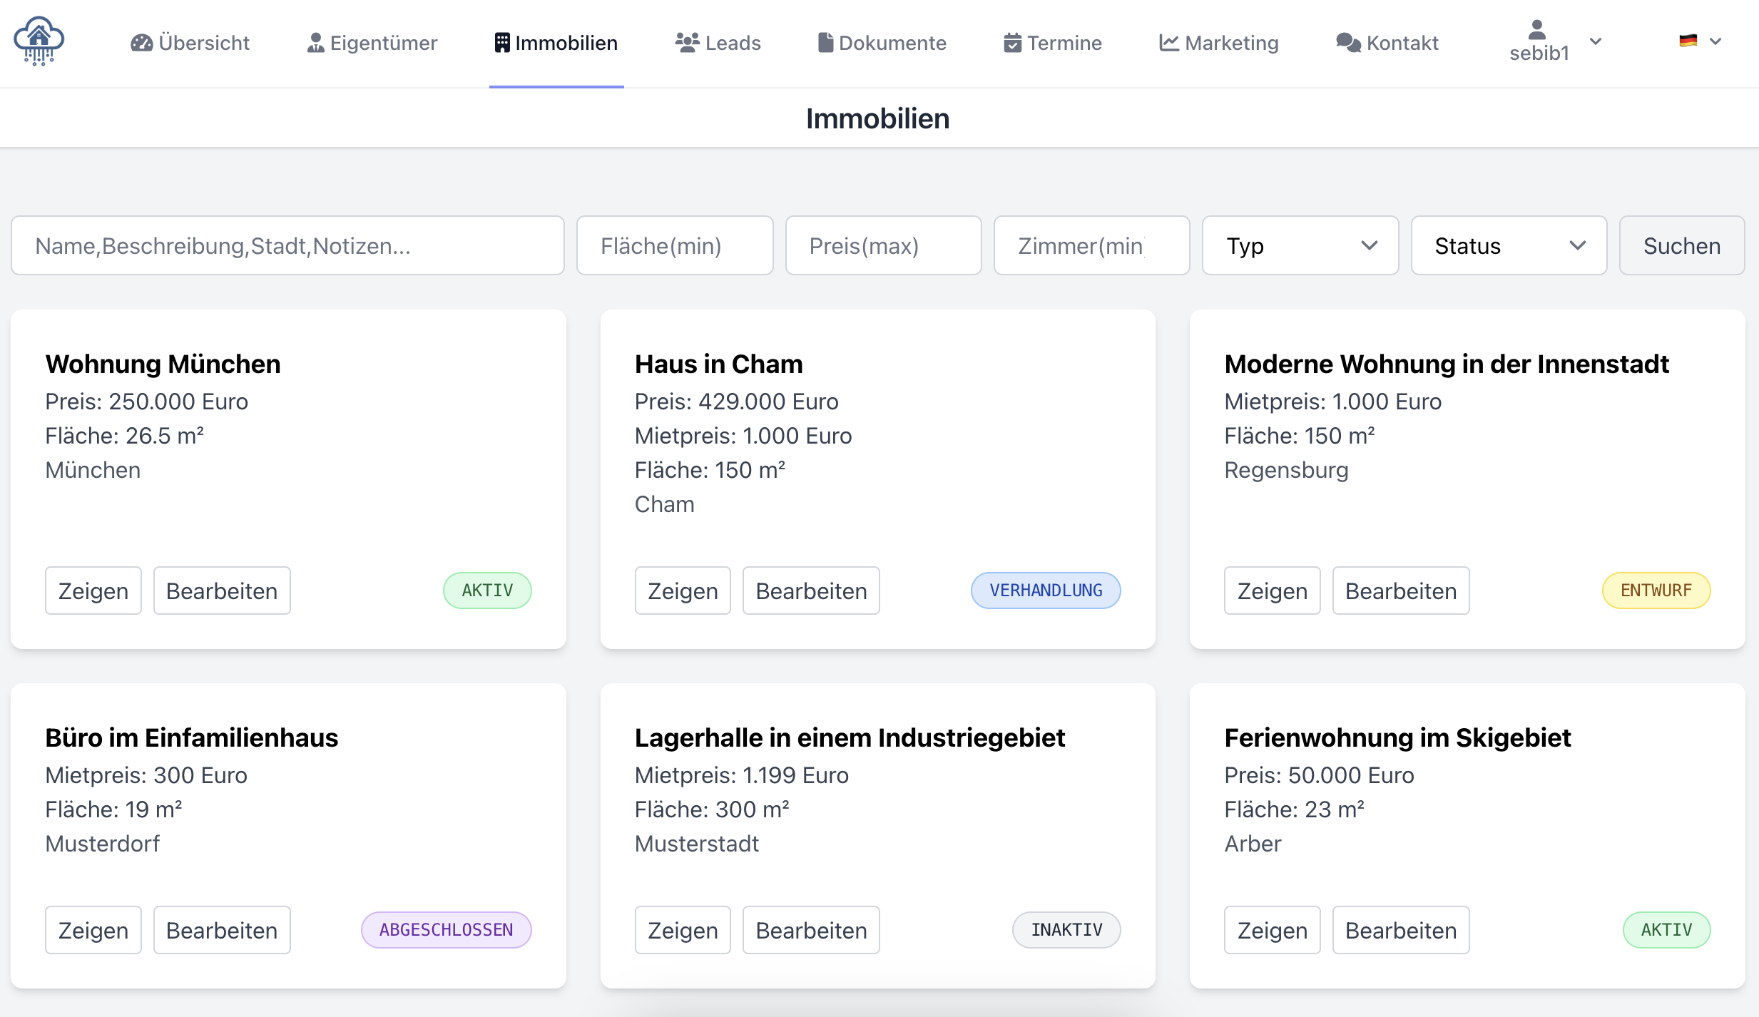Edit the Haus in Cham property
The image size is (1759, 1017).
click(811, 591)
